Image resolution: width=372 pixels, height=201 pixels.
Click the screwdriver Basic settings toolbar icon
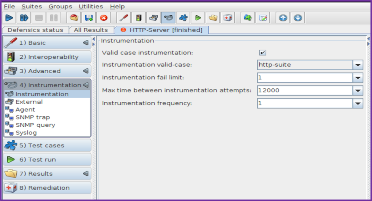coord(124,18)
